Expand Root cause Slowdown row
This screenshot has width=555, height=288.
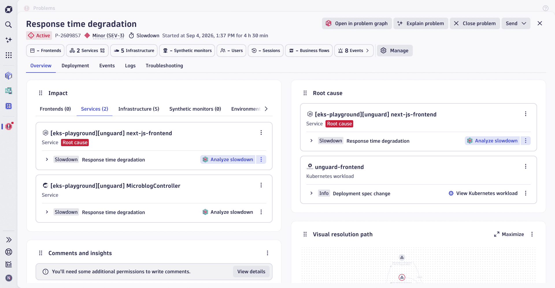(x=311, y=141)
